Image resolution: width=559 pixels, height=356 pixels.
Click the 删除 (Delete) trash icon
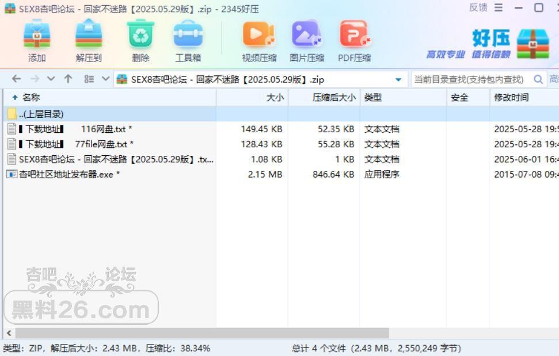click(141, 35)
